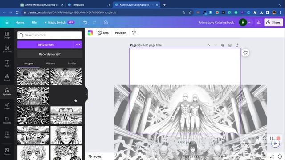This screenshot has height=160, width=285.
Task: Copy style with paint roller icon
Action: tap(134, 33)
